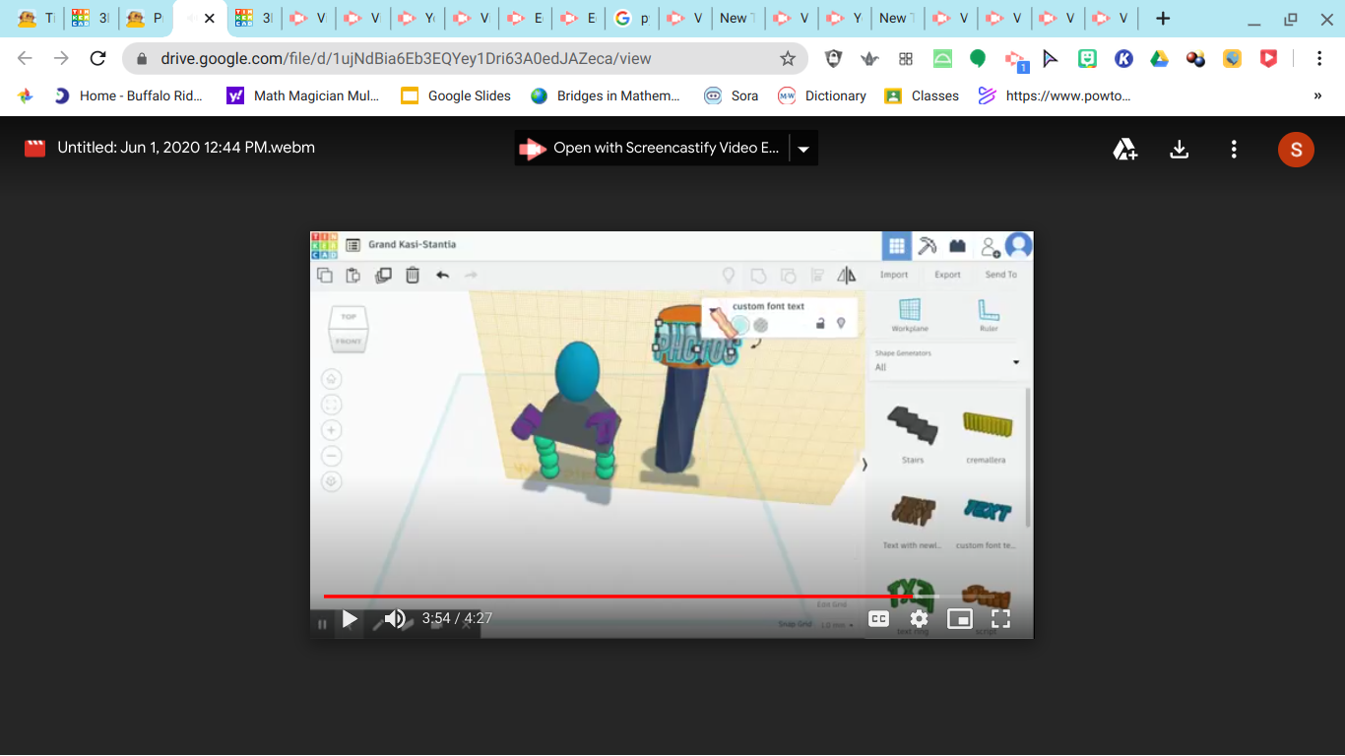The width and height of the screenshot is (1345, 756).
Task: Reload the current Drive page
Action: (x=97, y=58)
